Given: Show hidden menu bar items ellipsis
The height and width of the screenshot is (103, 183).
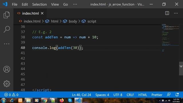Looking at the screenshot, I should pos(75,4).
